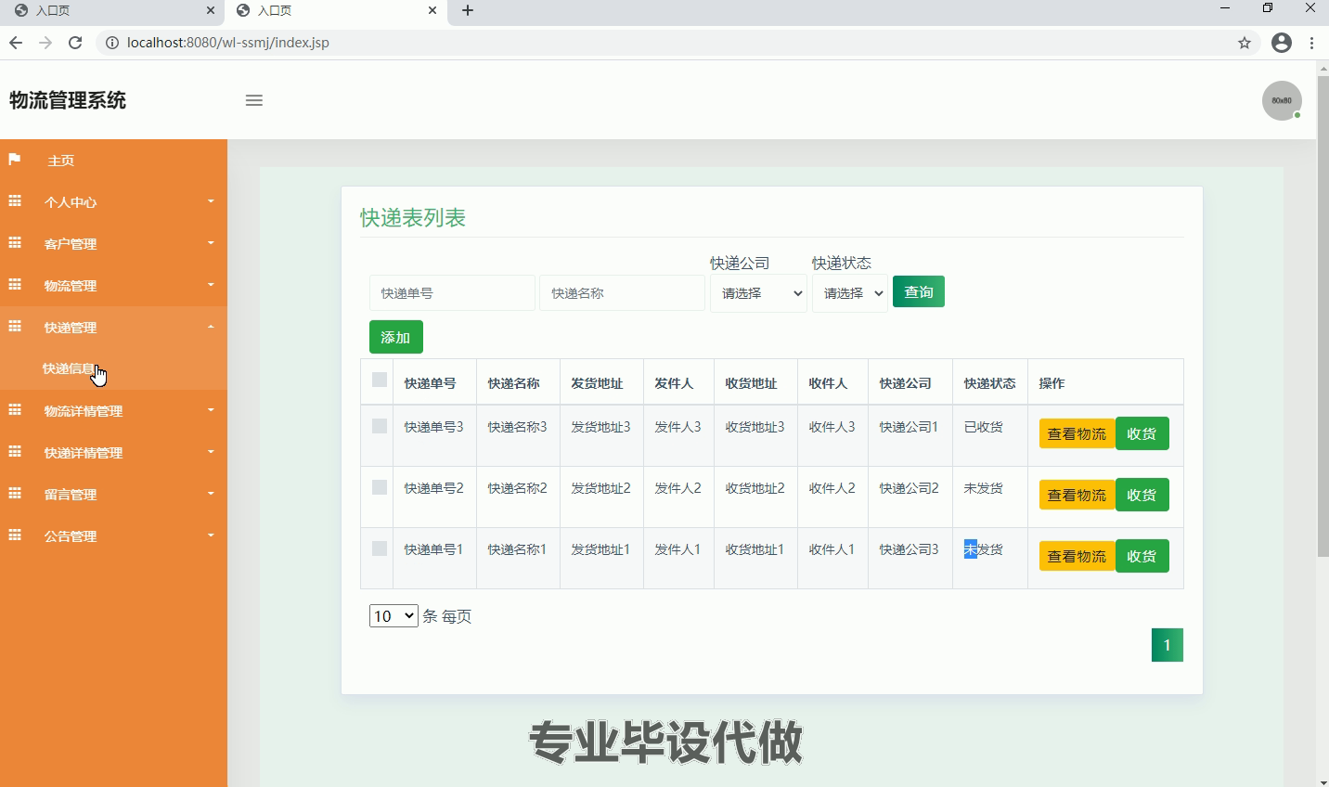Viewport: 1329px width, 787px height.
Task: Click the flag icon beside 主页
Action: [x=15, y=160]
